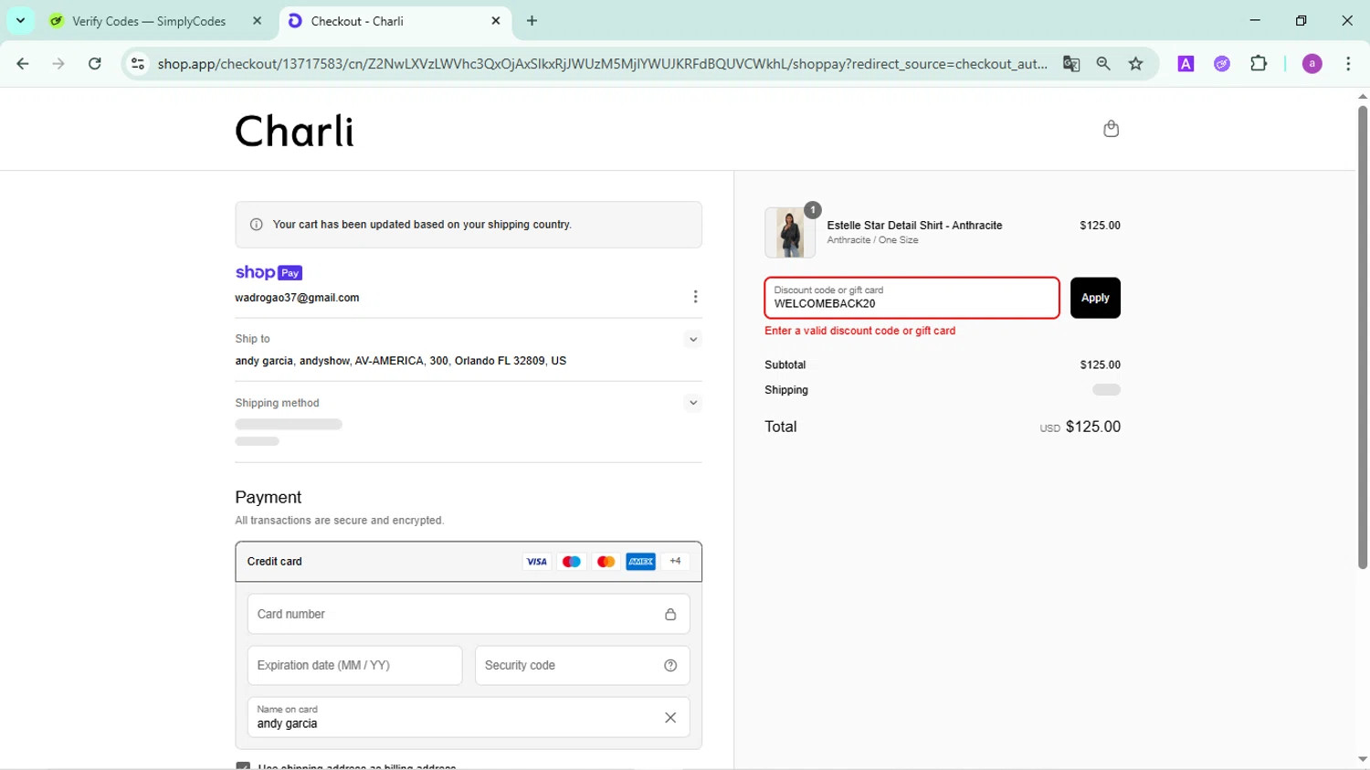Viewport: 1370px width, 770px height.
Task: Click the Expiration date field
Action: click(x=354, y=665)
